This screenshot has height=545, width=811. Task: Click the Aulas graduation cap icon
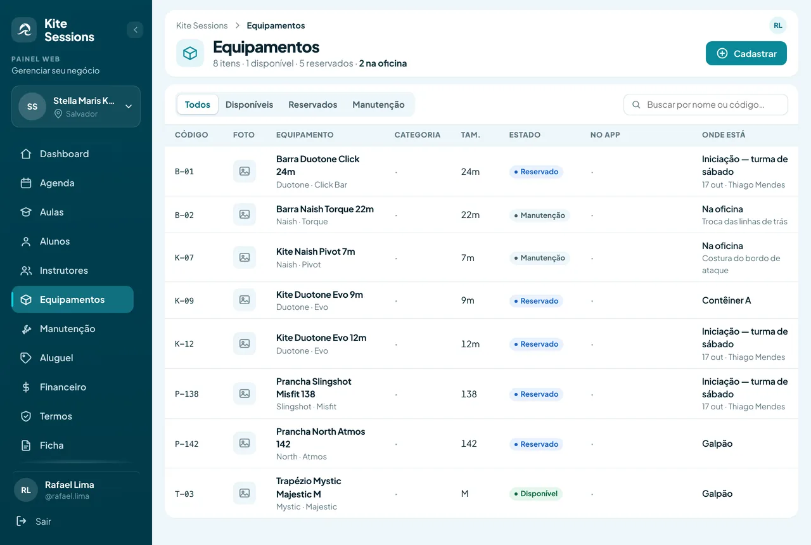[26, 212]
